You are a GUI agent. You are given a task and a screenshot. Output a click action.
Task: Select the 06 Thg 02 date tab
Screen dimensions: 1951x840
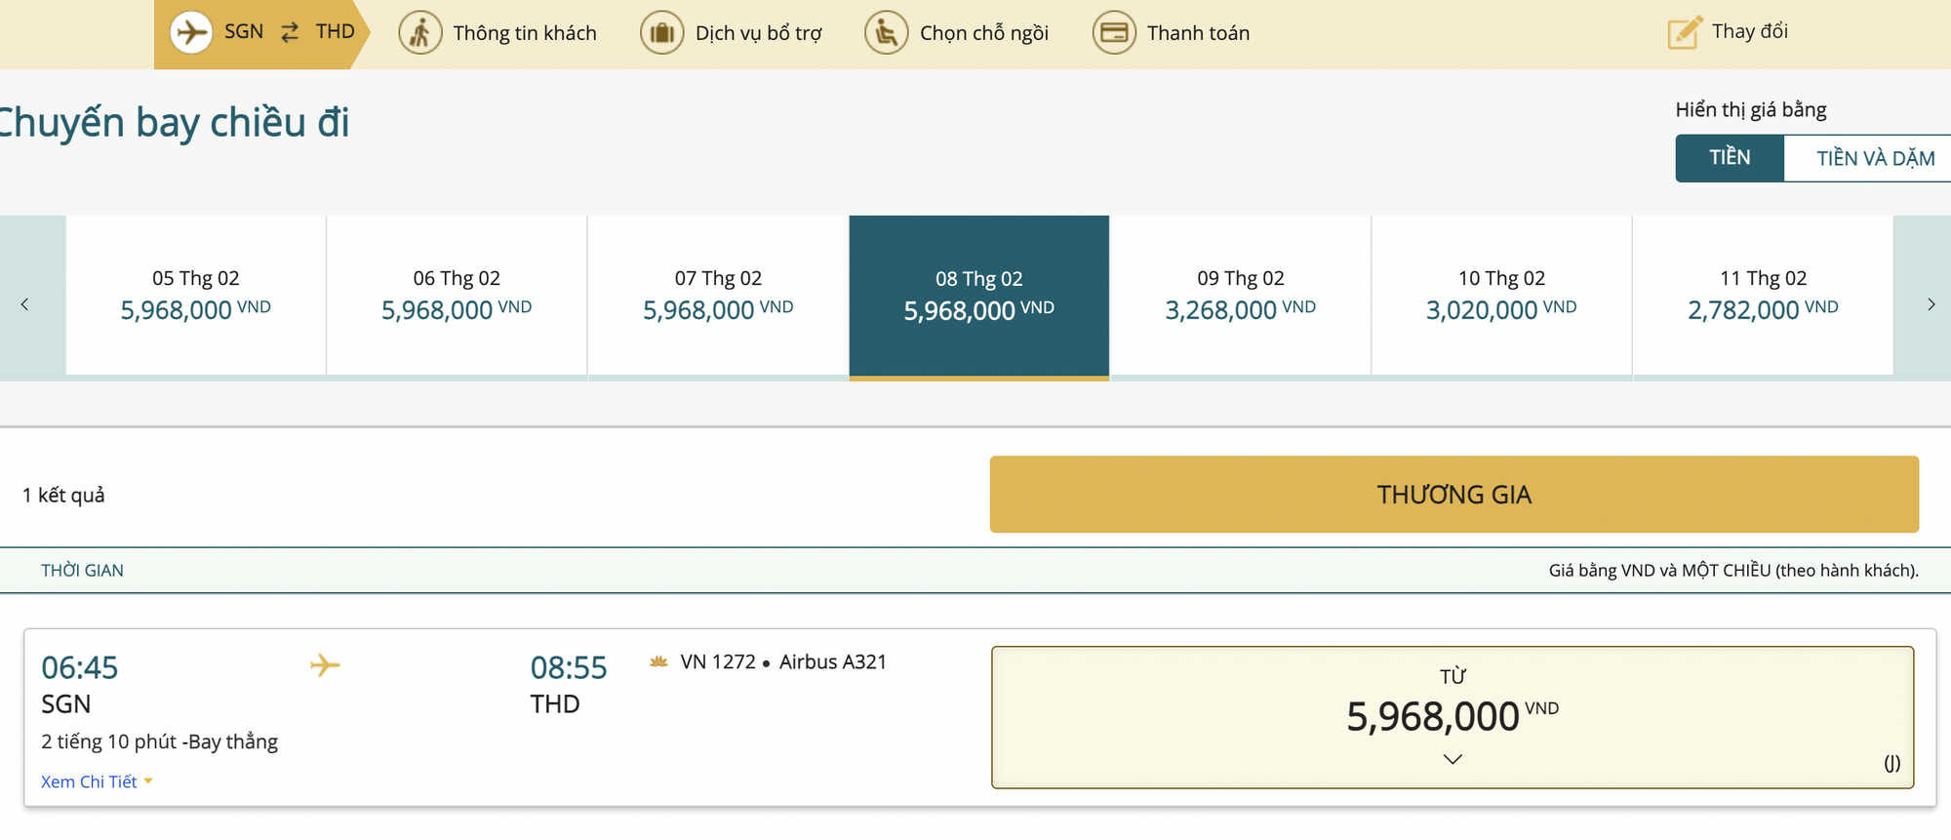click(457, 295)
